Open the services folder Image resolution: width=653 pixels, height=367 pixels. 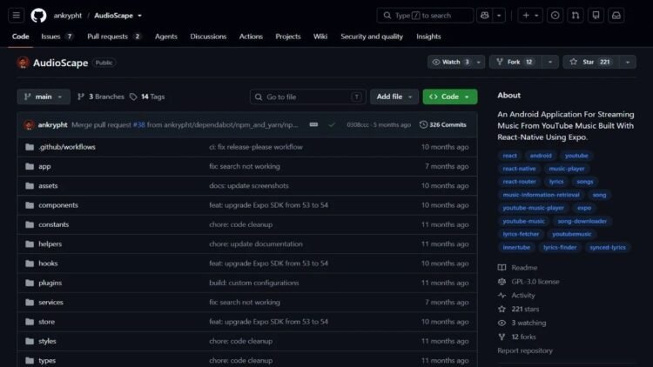[50, 302]
